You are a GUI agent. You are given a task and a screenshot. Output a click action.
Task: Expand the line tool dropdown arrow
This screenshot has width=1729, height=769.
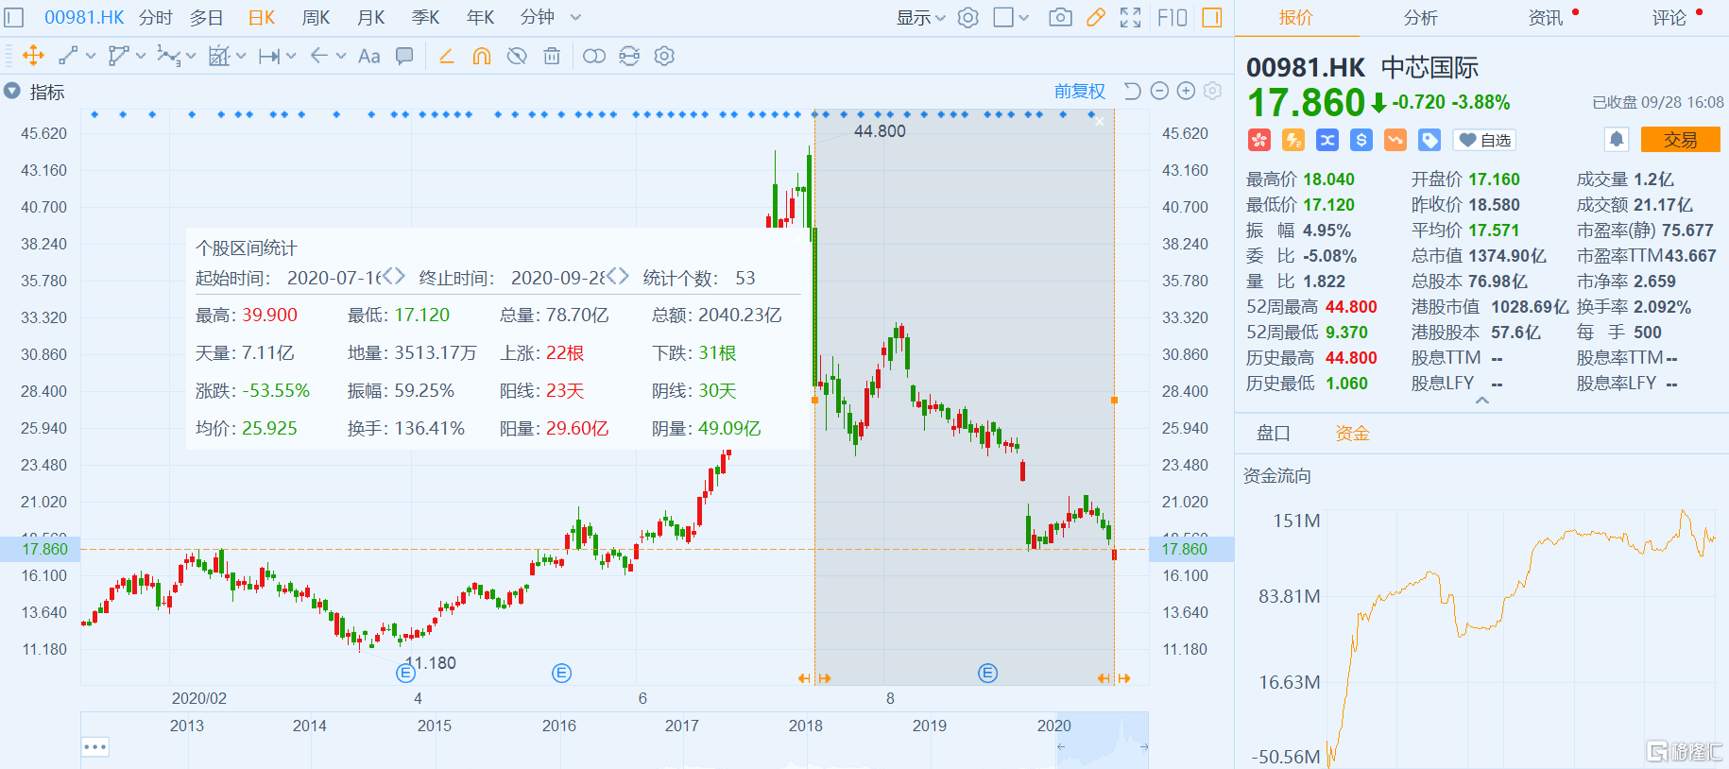coord(91,56)
